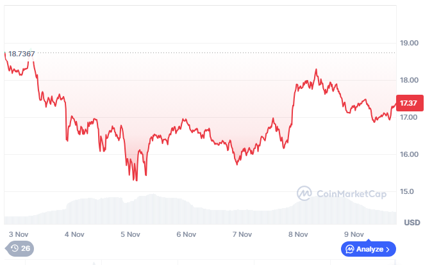Image resolution: width=432 pixels, height=265 pixels.
Task: Select the 9 Nov date marker
Action: [x=354, y=234]
